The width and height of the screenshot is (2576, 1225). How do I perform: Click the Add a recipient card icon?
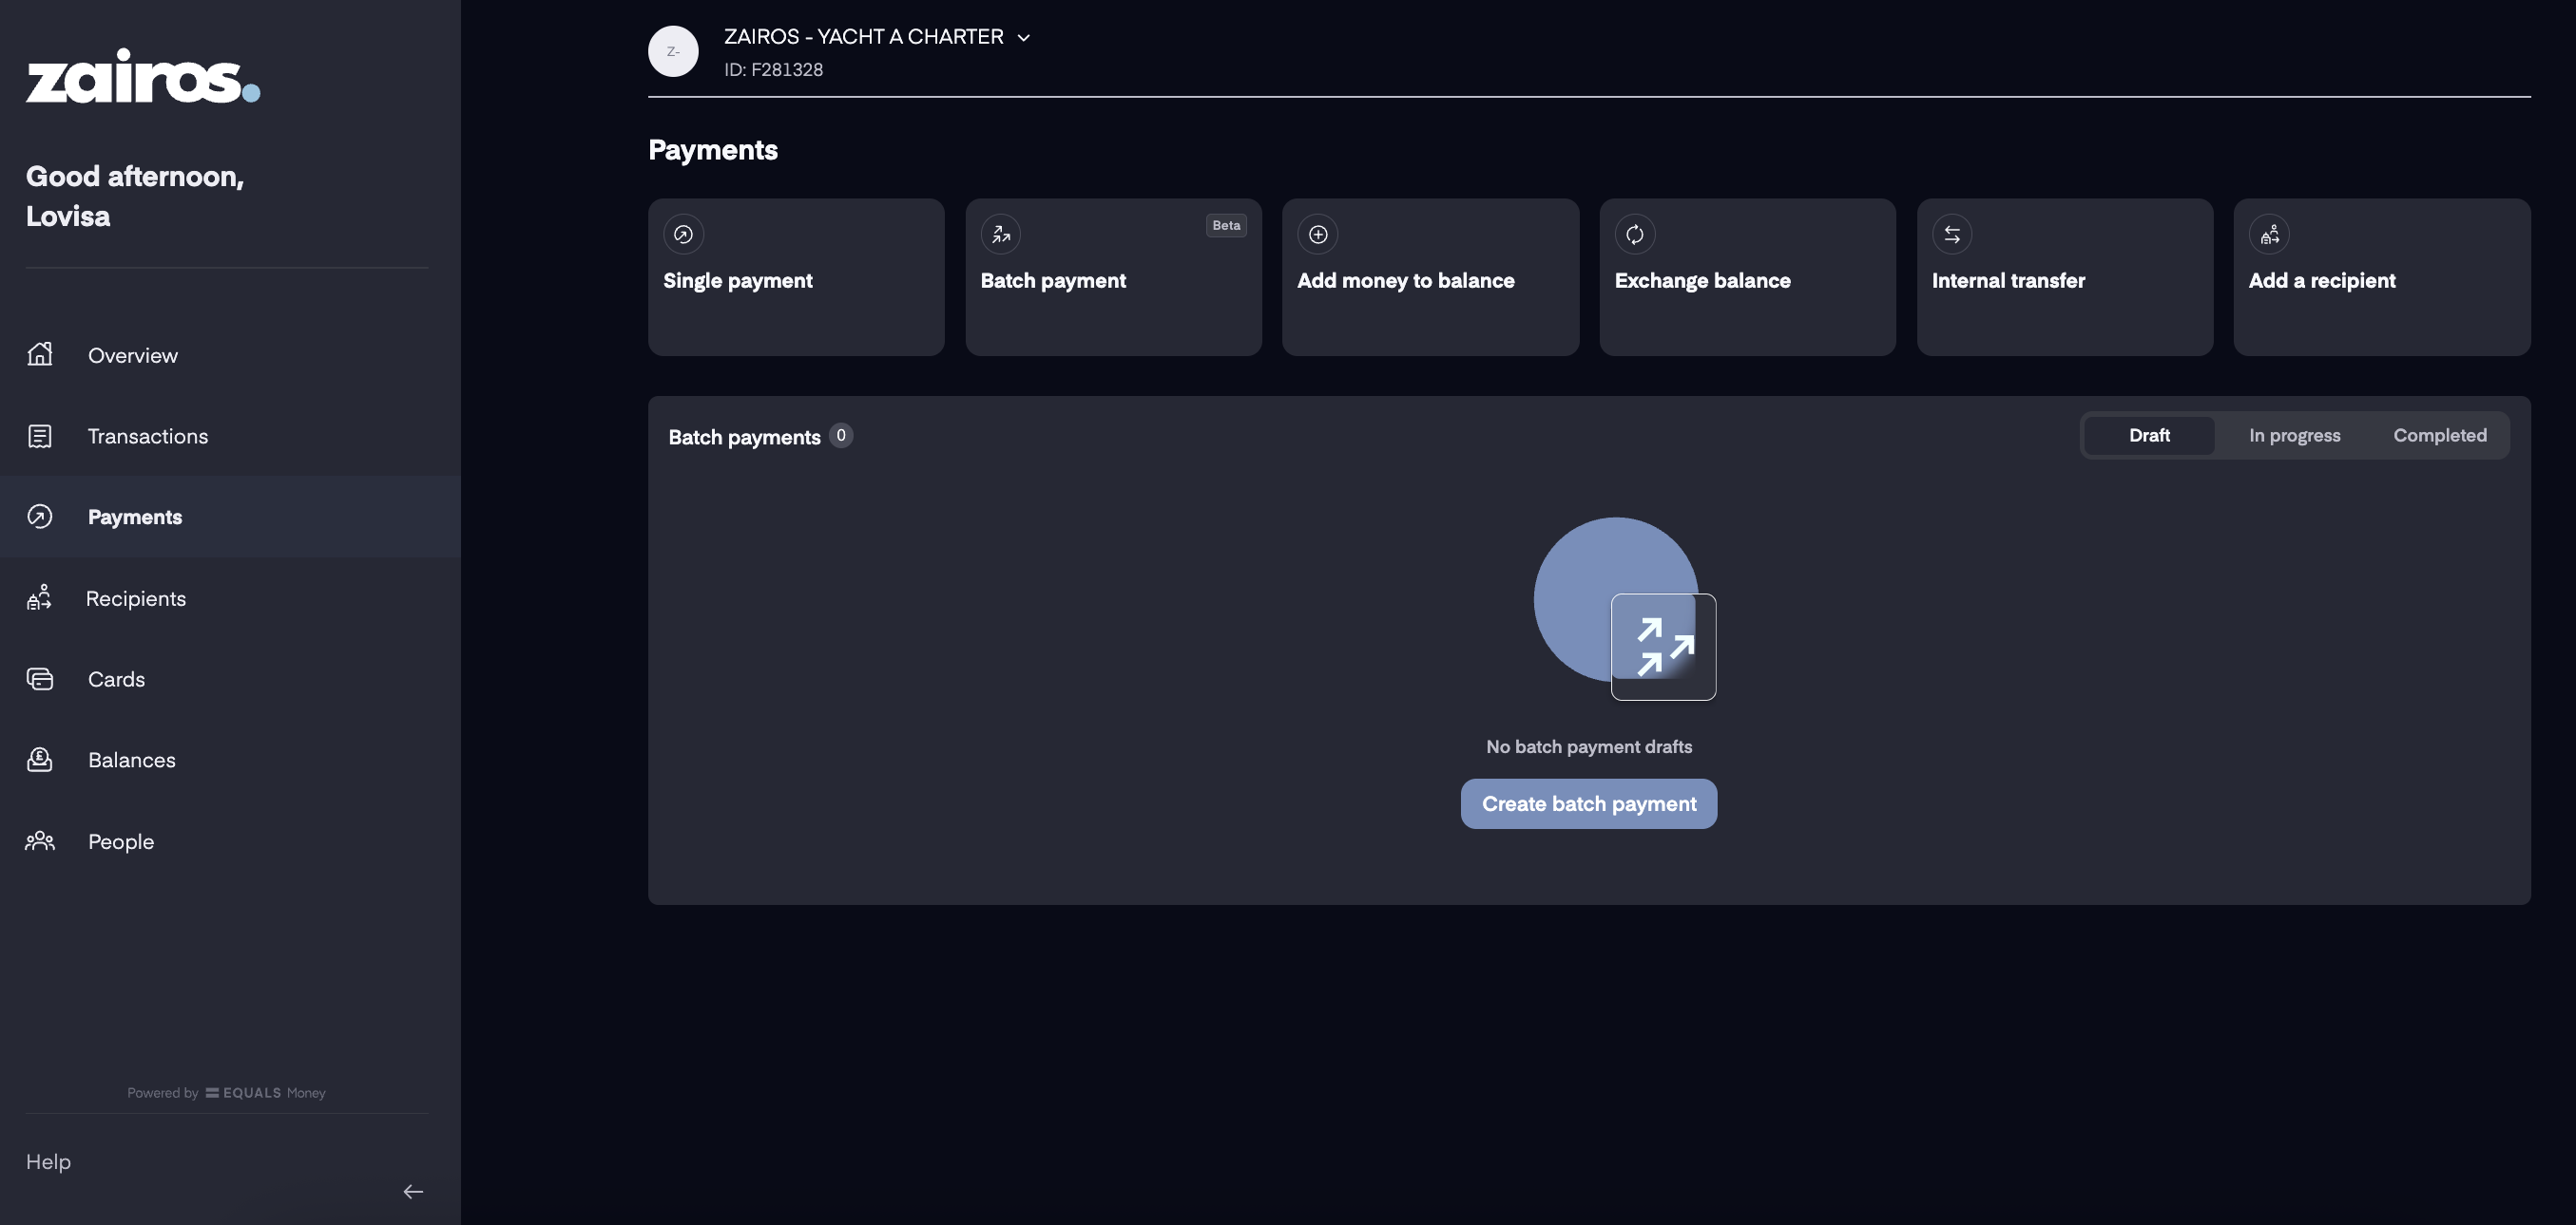2269,234
